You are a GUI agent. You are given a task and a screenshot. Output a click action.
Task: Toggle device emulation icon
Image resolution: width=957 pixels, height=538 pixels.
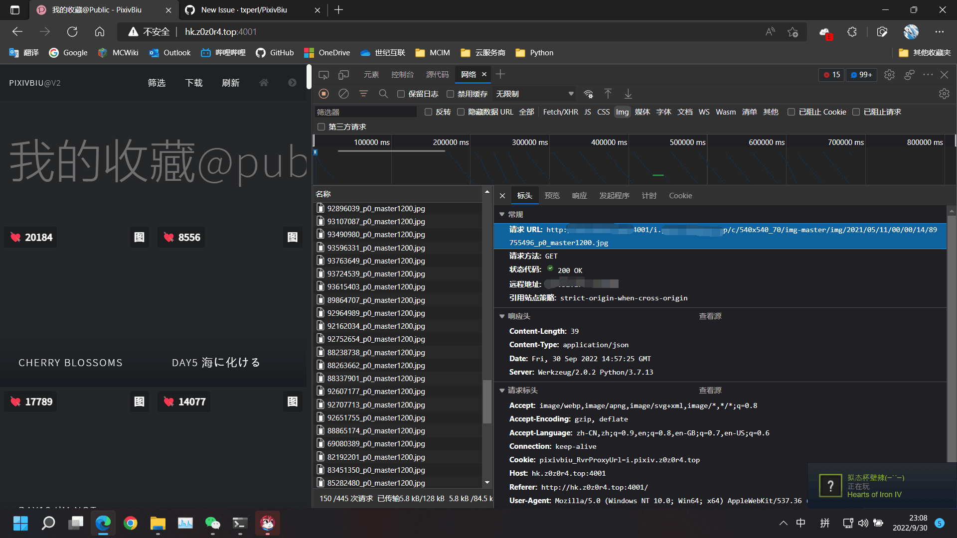tap(343, 75)
